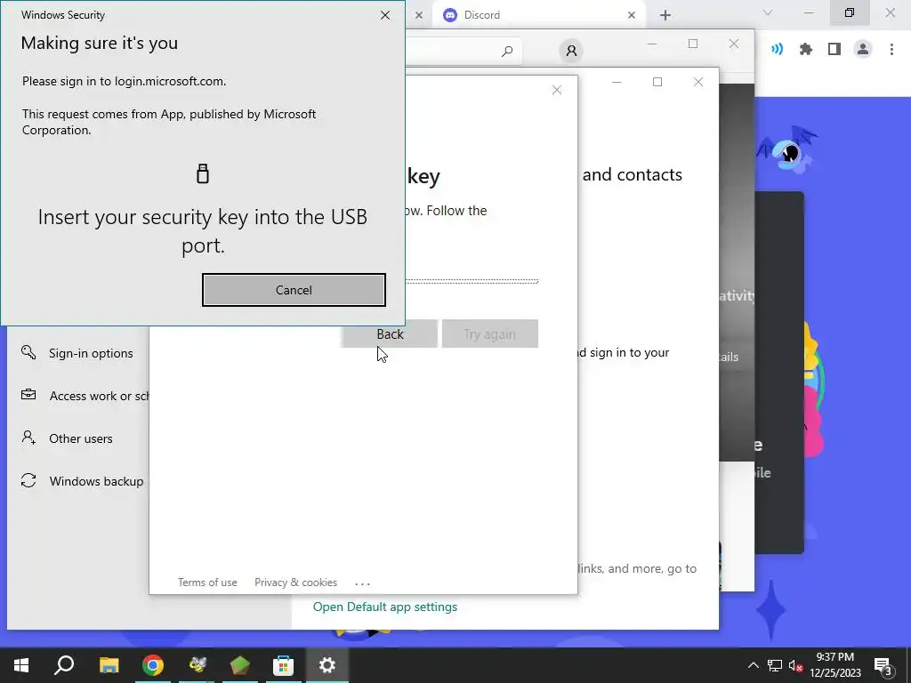Viewport: 911px width, 683px height.
Task: Close the security key sign-in dialog
Action: 557,90
